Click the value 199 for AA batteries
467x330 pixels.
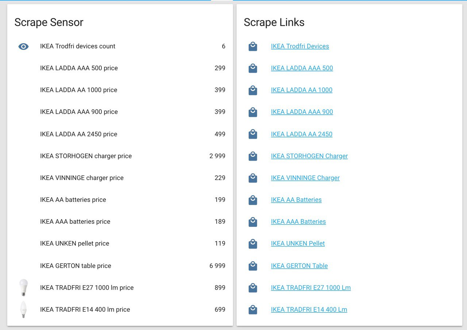click(220, 200)
